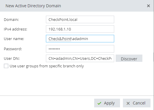The height and width of the screenshot is (110, 154).
Task: Click the User name: label
Action: [14, 39]
